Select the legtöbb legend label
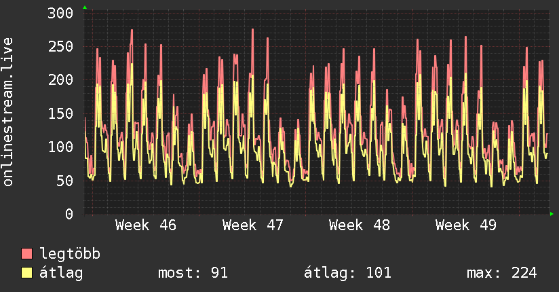This screenshot has width=559, height=292. 70,254
